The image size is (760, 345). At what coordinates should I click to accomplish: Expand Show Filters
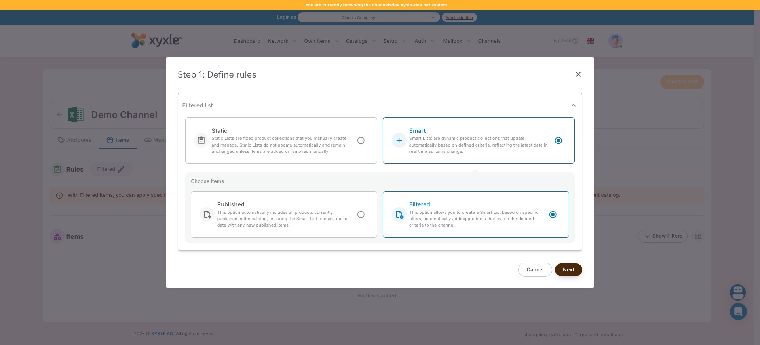[663, 236]
